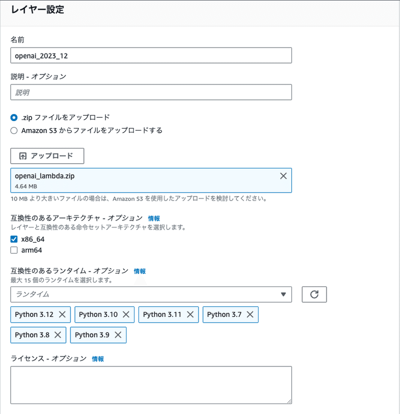Viewport: 400px width, 414px height.
Task: Click the 説明 description input field
Action: 151,92
